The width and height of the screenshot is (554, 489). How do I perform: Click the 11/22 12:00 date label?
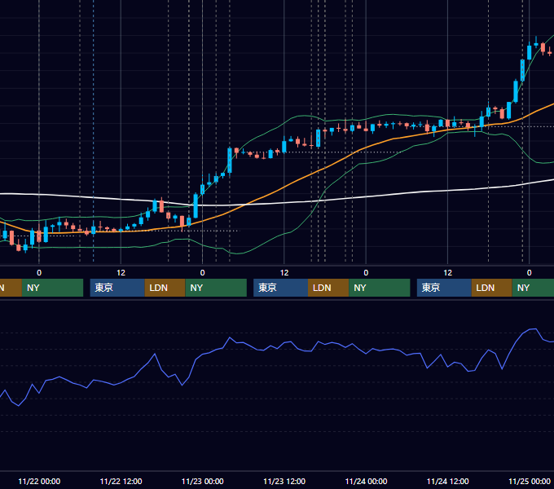point(121,481)
